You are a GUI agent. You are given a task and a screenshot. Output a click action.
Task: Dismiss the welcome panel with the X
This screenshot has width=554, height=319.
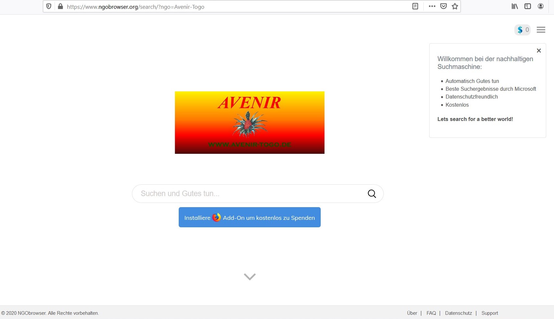coord(539,50)
